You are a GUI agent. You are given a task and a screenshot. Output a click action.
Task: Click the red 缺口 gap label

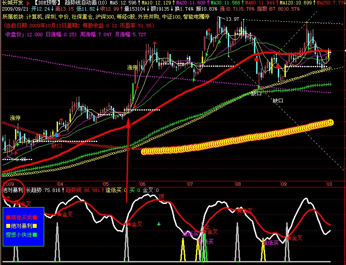click(x=57, y=146)
